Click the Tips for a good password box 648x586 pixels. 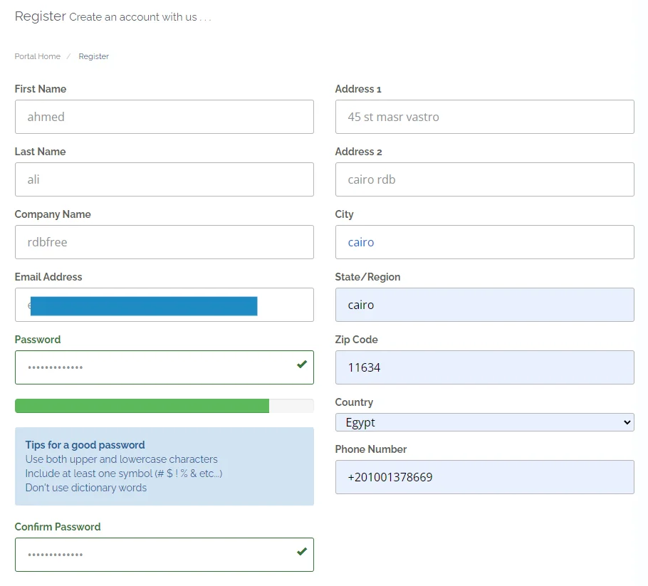(164, 466)
